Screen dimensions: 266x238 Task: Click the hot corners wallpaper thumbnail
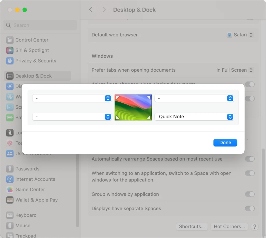pyautogui.click(x=133, y=107)
